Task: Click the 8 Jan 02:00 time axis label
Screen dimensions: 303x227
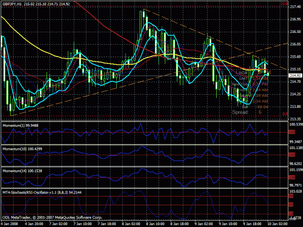Action: [x=131, y=224]
